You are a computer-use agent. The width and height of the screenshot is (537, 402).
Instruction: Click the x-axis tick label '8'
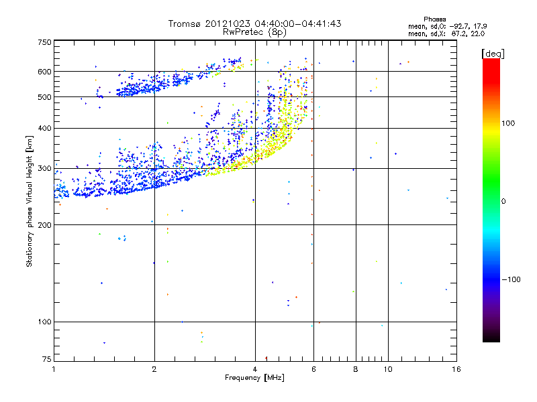pos(356,369)
